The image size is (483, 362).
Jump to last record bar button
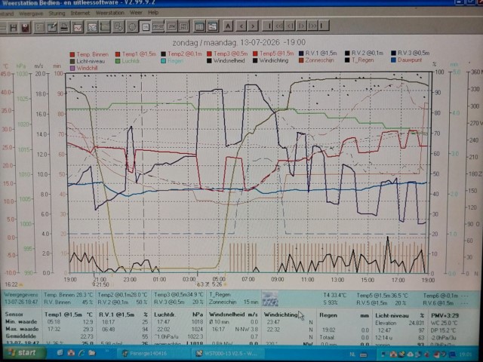pyautogui.click(x=324, y=26)
